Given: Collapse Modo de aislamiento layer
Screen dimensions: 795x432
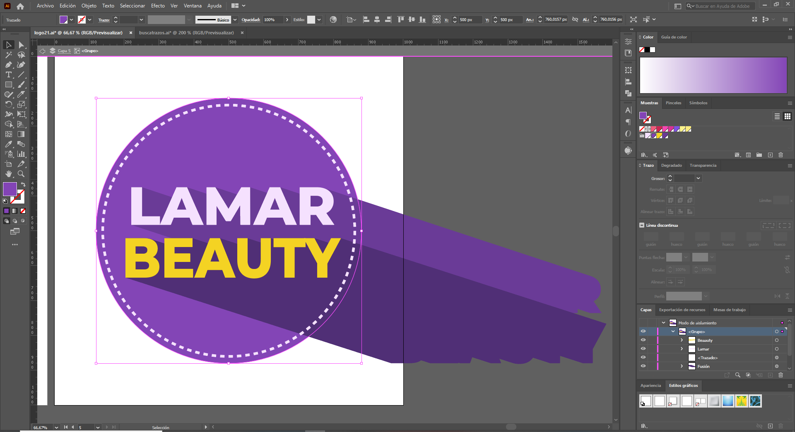Looking at the screenshot, I should pyautogui.click(x=664, y=323).
